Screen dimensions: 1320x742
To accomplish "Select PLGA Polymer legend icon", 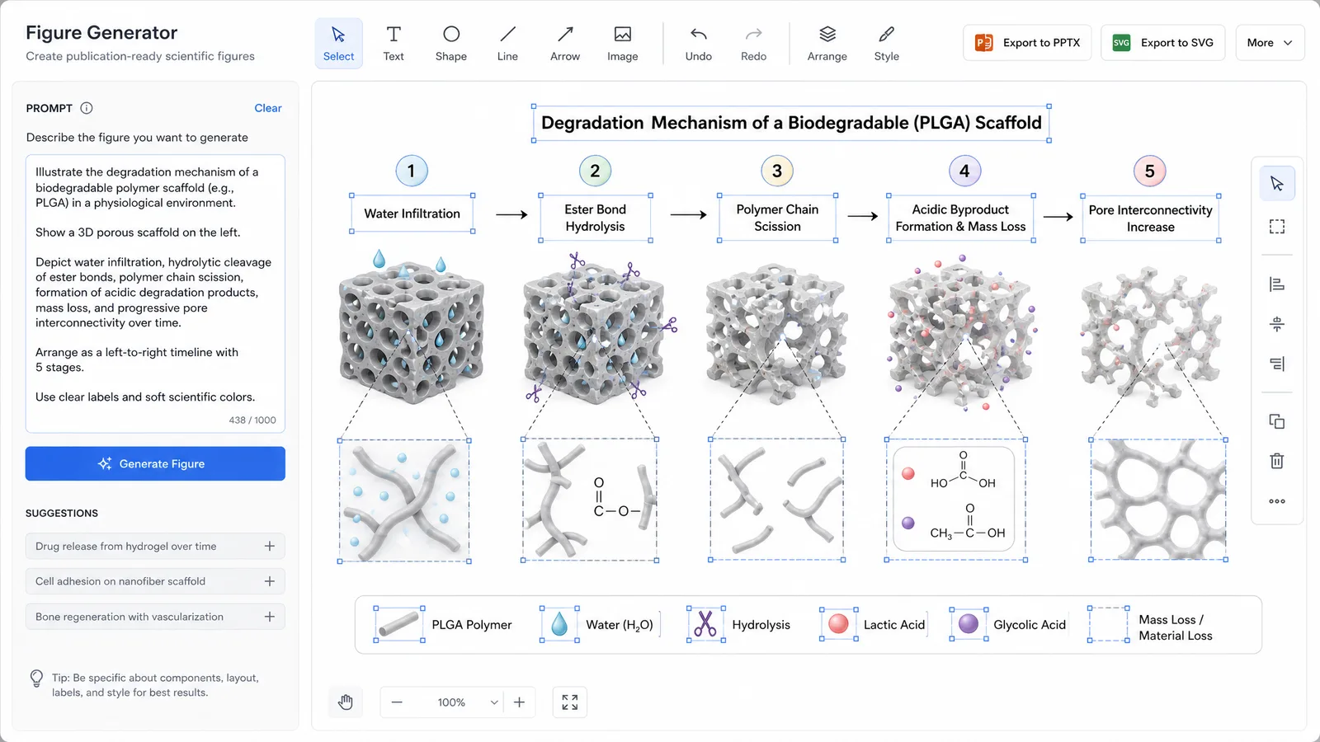I will (399, 624).
